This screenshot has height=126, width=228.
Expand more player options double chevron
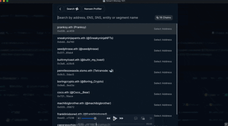pyautogui.click(x=151, y=118)
